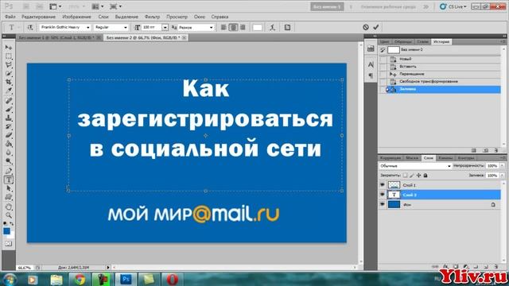Switch to the Маски tab
Viewport: 509px width, 286px height.
pyautogui.click(x=412, y=158)
